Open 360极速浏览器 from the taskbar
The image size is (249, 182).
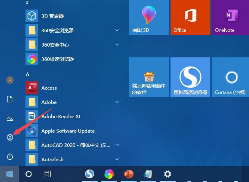click(109, 174)
